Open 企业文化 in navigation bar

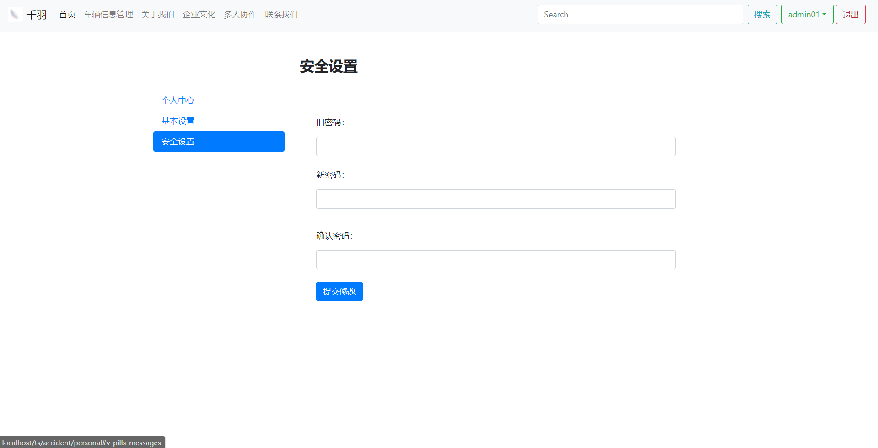tap(199, 15)
